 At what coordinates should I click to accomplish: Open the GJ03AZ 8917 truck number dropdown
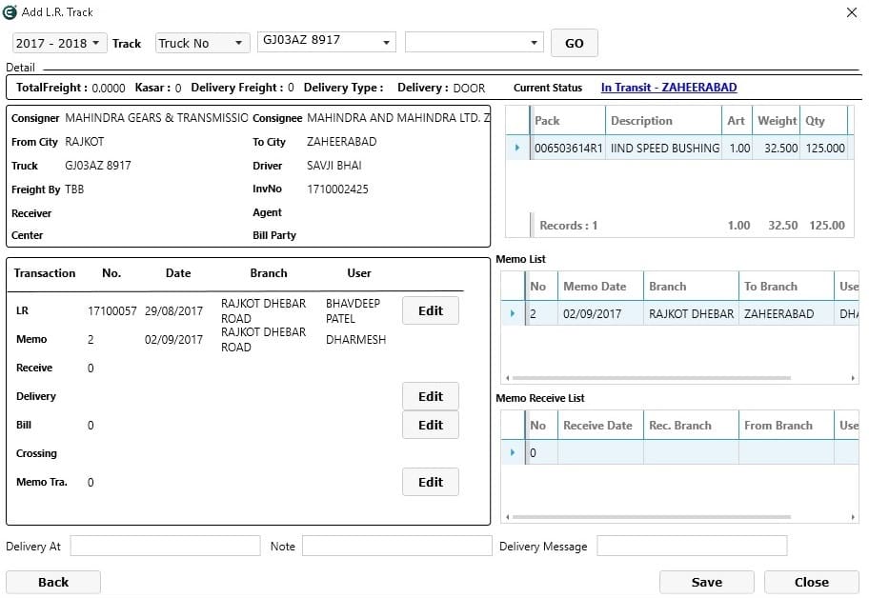pos(326,42)
